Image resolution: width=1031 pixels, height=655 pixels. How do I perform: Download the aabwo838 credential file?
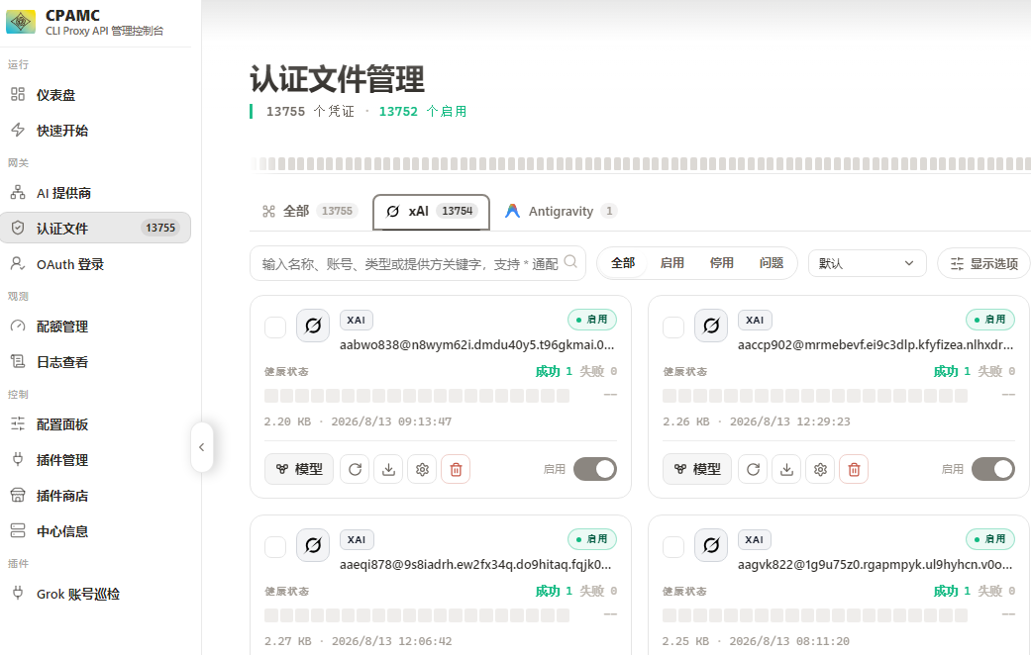coord(388,469)
